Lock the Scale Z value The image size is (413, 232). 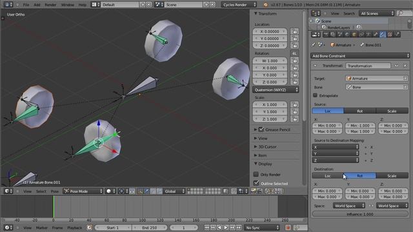tap(295, 119)
